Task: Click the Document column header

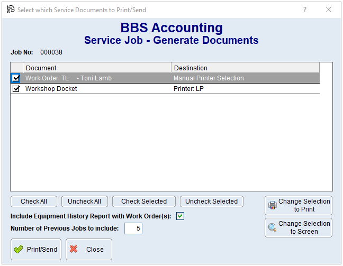Action: pos(97,68)
